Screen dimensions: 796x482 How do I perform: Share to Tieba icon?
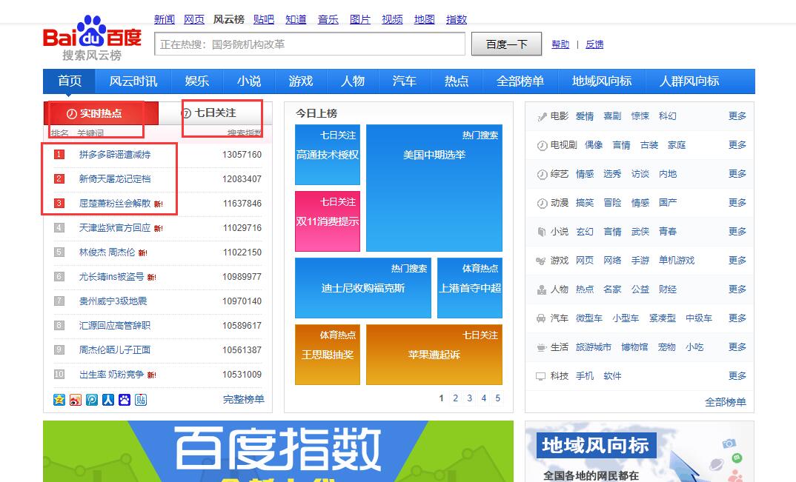(x=141, y=400)
